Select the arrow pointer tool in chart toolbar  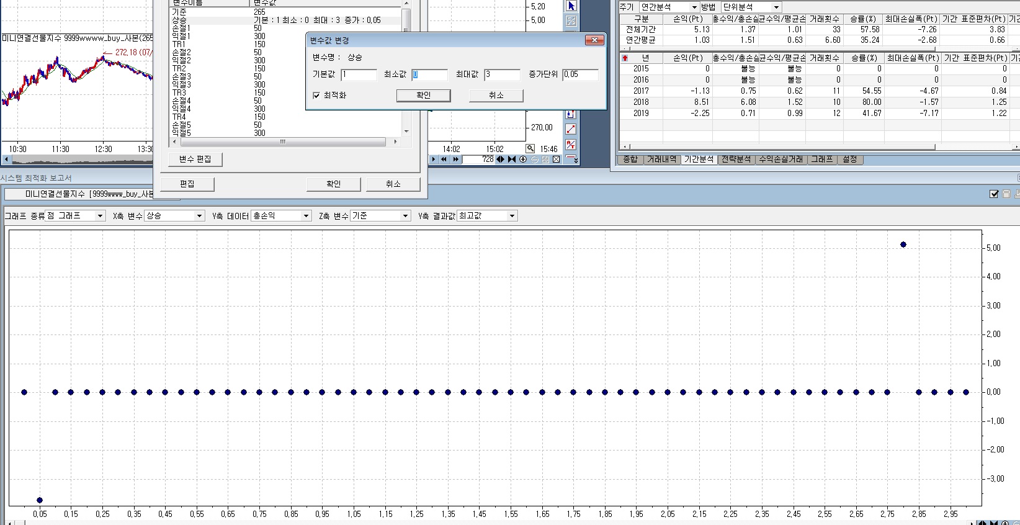[x=571, y=6]
